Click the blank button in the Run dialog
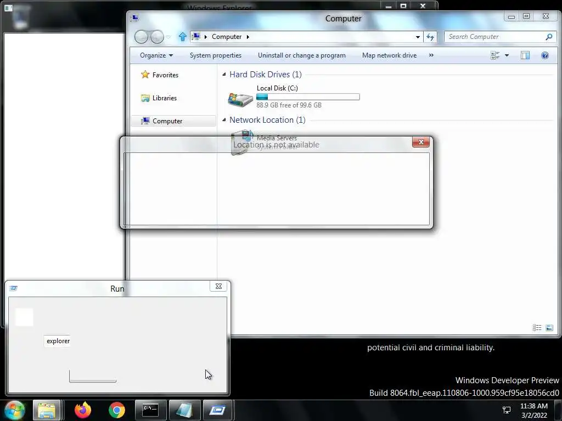562x421 pixels. [92, 376]
